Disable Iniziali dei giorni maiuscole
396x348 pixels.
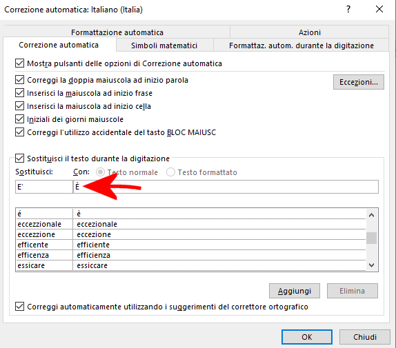[20, 119]
